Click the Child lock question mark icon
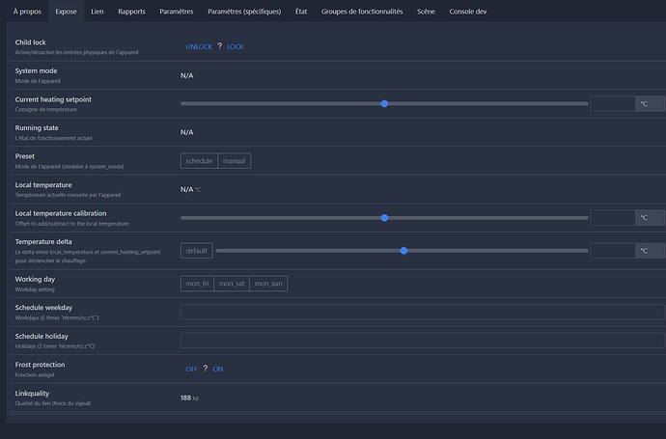This screenshot has width=666, height=439. tap(219, 46)
